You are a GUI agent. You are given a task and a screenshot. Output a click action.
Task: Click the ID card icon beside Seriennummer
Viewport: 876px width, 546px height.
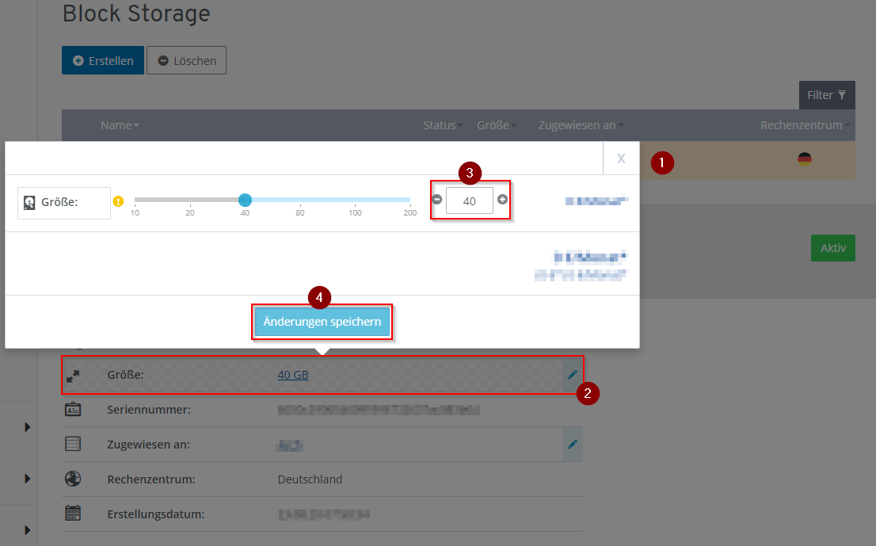pos(73,410)
